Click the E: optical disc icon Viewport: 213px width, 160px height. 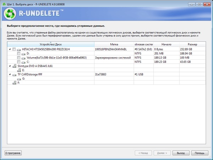tap(19, 70)
